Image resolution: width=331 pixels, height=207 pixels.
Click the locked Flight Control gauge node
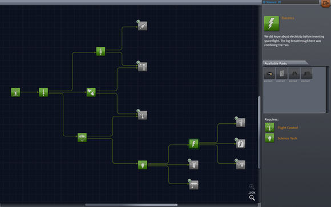(x=143, y=115)
